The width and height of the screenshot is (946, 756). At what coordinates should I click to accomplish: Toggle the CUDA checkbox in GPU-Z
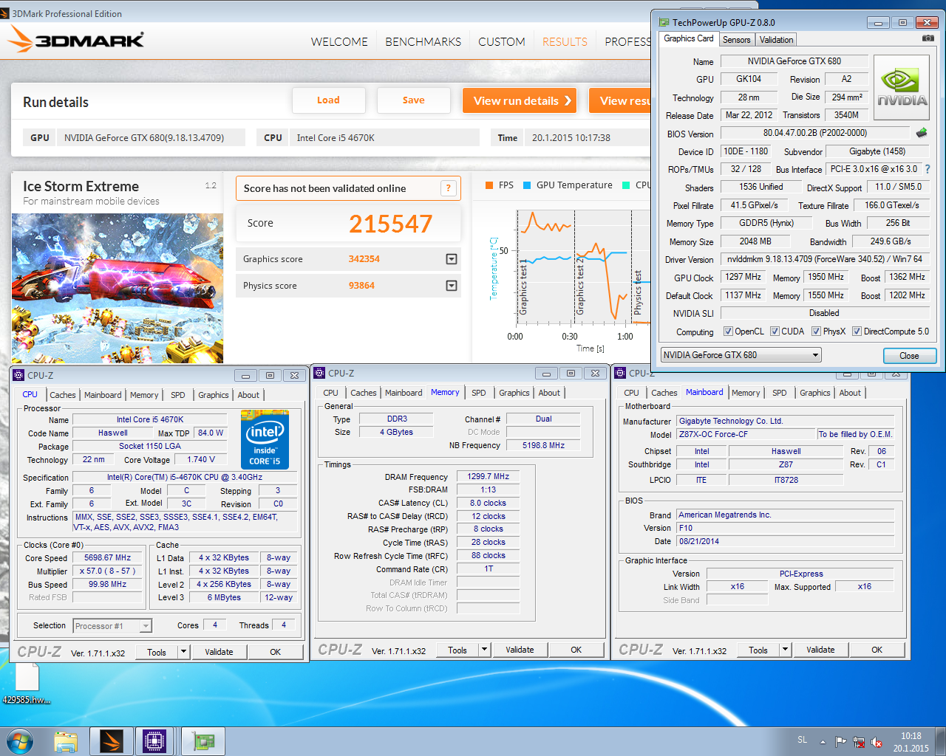775,331
